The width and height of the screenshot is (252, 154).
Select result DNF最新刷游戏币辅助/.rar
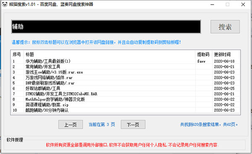tap(50, 83)
